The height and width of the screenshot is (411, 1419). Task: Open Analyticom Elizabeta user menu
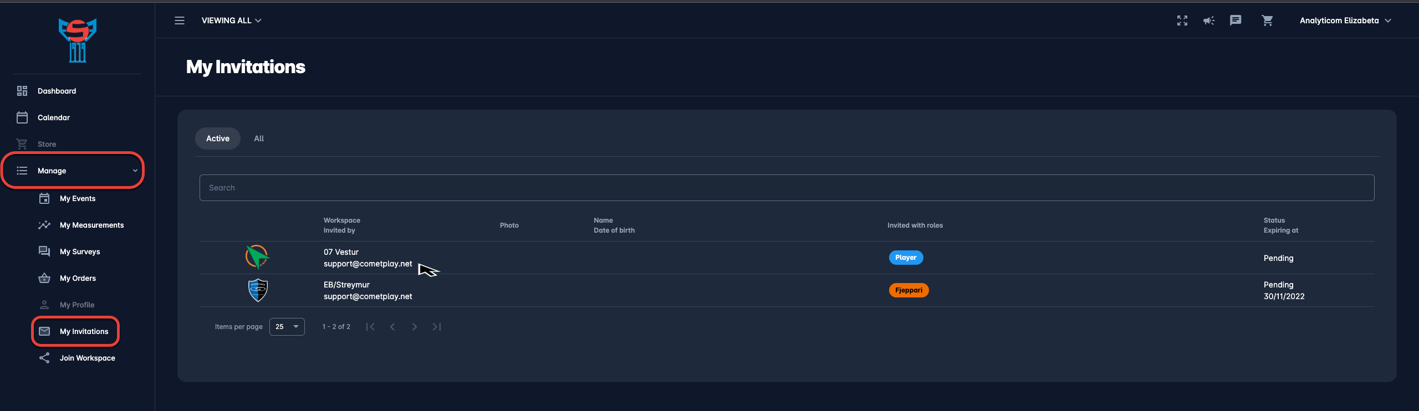(1345, 20)
